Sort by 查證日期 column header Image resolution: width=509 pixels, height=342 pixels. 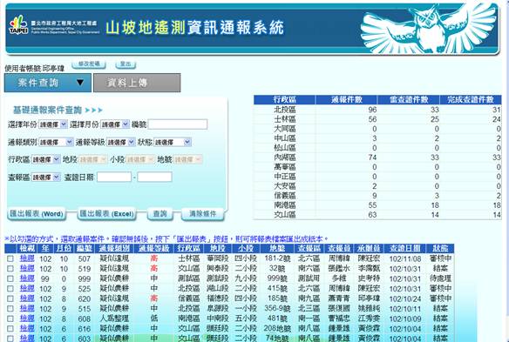pyautogui.click(x=404, y=249)
